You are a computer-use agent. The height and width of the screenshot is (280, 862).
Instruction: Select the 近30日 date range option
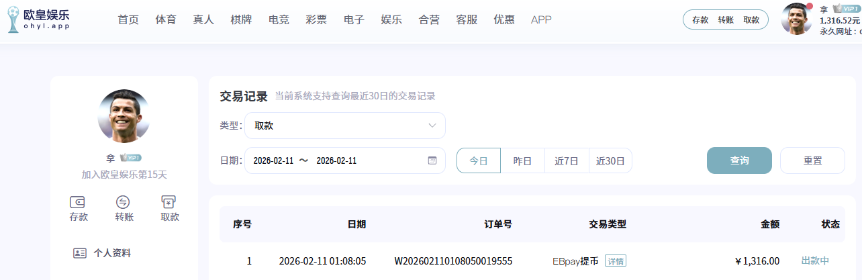click(x=610, y=160)
